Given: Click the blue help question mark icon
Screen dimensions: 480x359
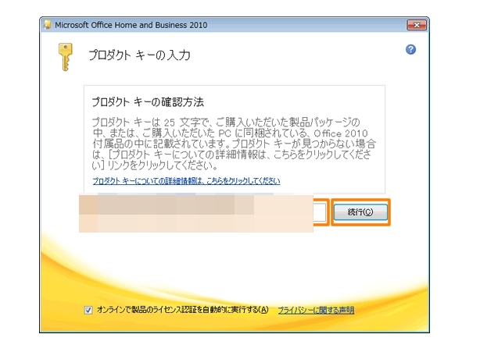Looking at the screenshot, I should 410,49.
